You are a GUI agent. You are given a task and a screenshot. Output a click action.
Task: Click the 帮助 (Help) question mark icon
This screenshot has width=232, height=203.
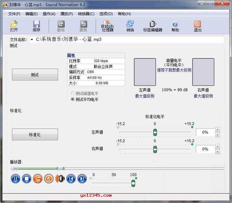(175, 26)
